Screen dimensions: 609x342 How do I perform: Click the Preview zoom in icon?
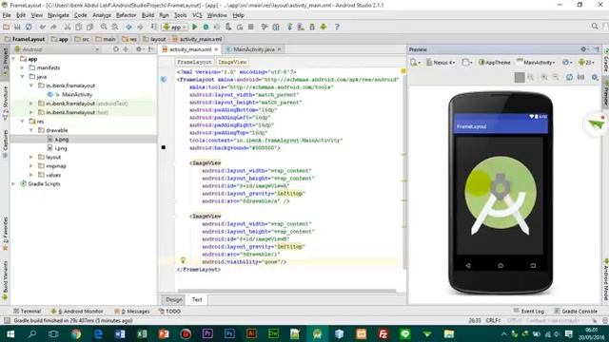[544, 77]
